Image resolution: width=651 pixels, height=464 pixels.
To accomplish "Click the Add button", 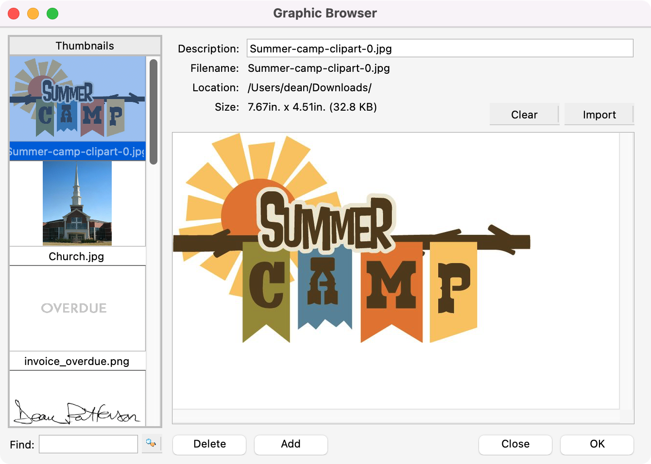I will tap(291, 444).
